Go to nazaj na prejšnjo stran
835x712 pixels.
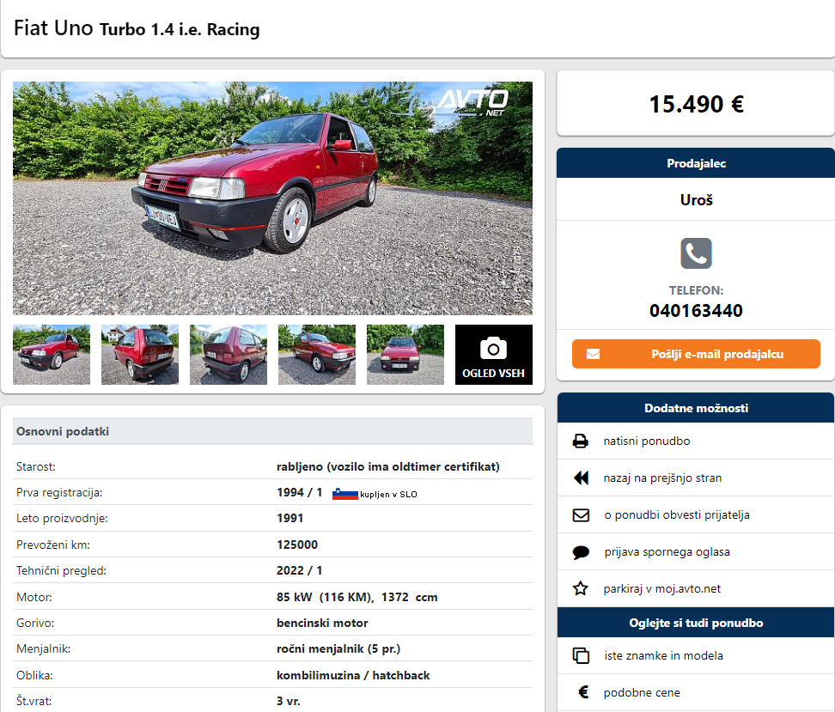point(662,478)
